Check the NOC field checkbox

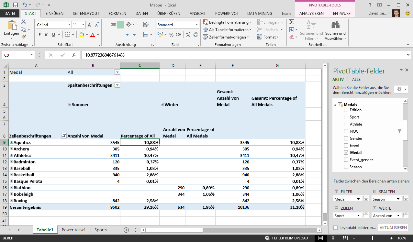346,131
